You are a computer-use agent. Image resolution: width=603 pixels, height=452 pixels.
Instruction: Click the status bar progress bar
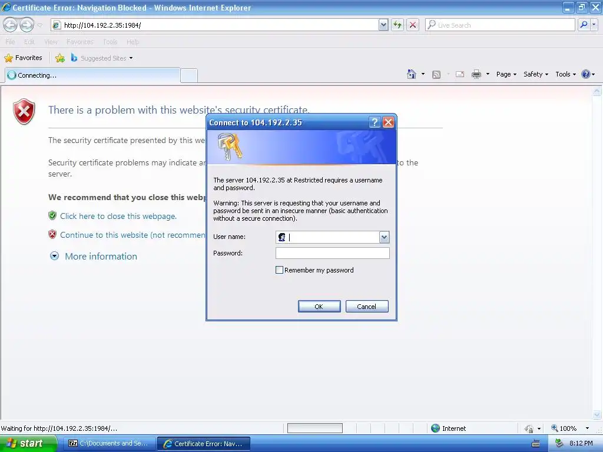pos(315,428)
